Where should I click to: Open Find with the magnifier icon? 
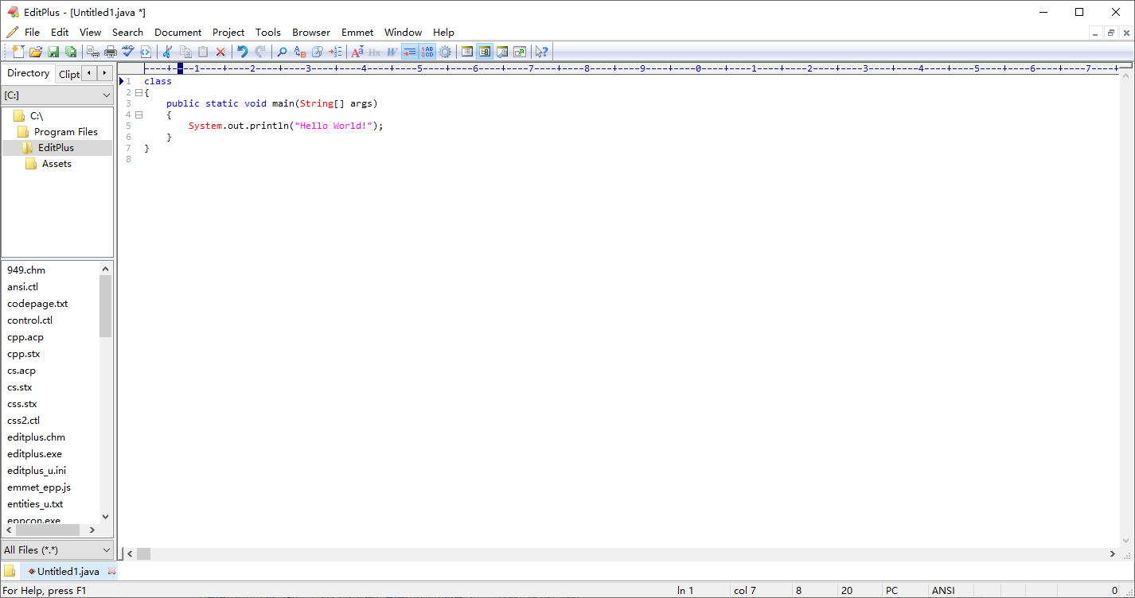[x=282, y=52]
